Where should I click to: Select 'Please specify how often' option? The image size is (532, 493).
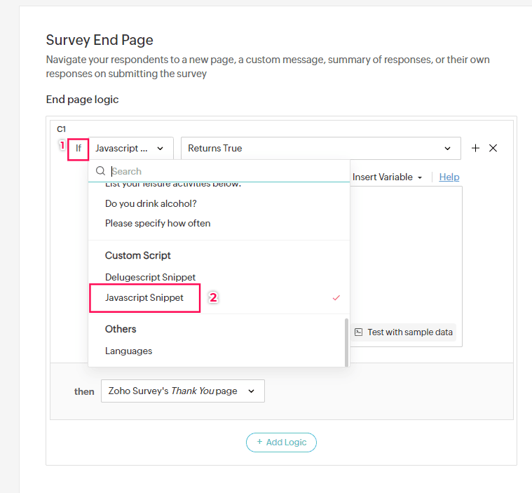click(158, 223)
